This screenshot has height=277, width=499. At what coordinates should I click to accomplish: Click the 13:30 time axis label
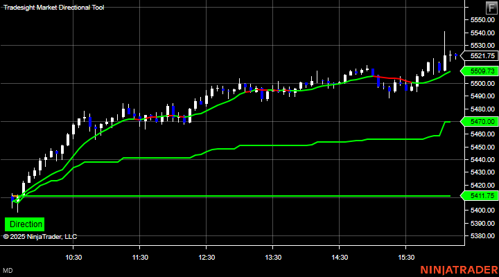pos(273,258)
